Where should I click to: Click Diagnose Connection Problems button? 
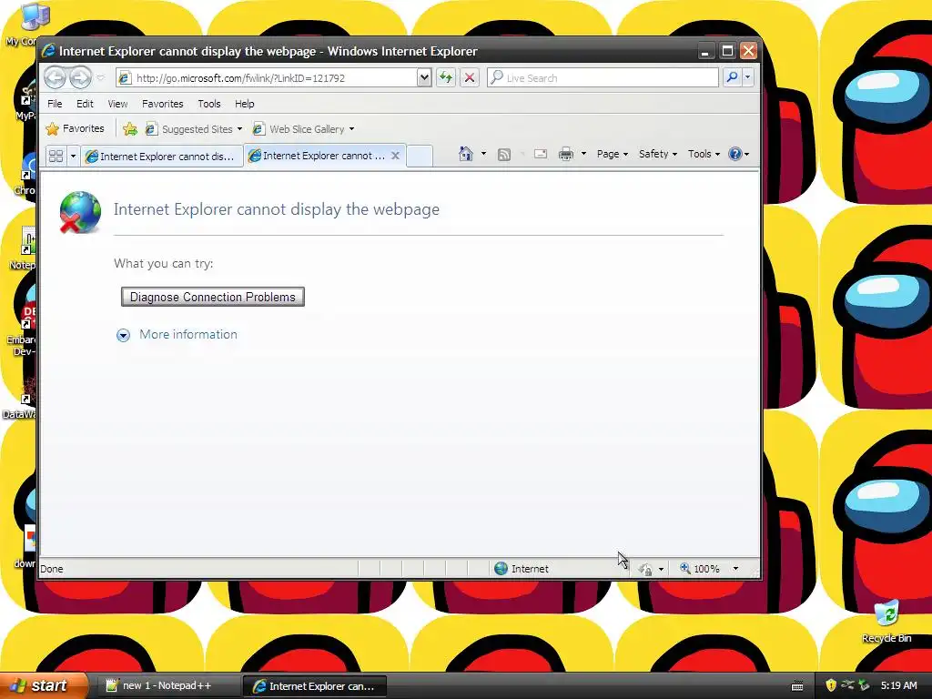213,297
